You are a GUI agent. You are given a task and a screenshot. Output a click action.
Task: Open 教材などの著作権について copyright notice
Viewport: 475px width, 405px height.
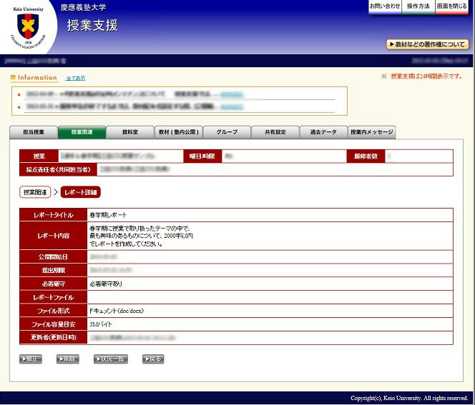pyautogui.click(x=427, y=44)
